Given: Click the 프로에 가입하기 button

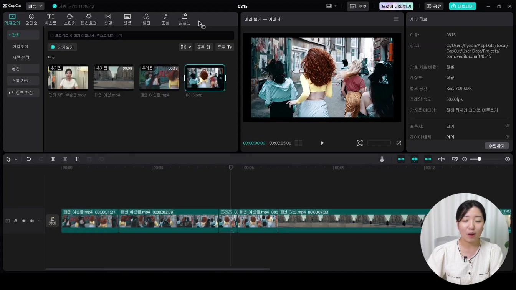Looking at the screenshot, I should point(396,6).
